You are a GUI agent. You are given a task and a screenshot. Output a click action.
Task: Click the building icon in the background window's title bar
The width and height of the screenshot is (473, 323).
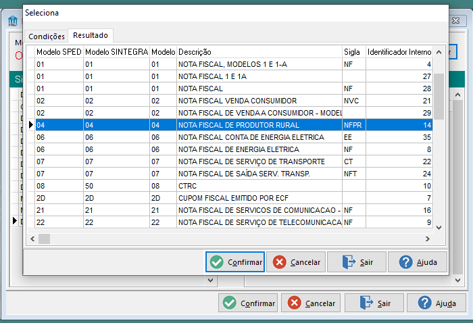[x=13, y=21]
